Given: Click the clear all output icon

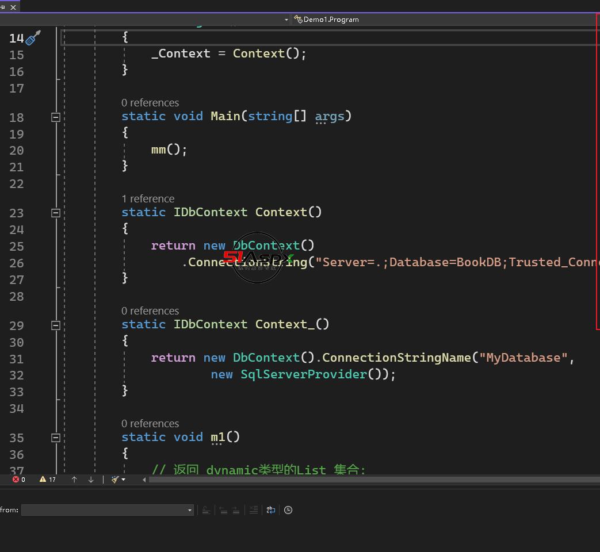Looking at the screenshot, I should pos(206,510).
